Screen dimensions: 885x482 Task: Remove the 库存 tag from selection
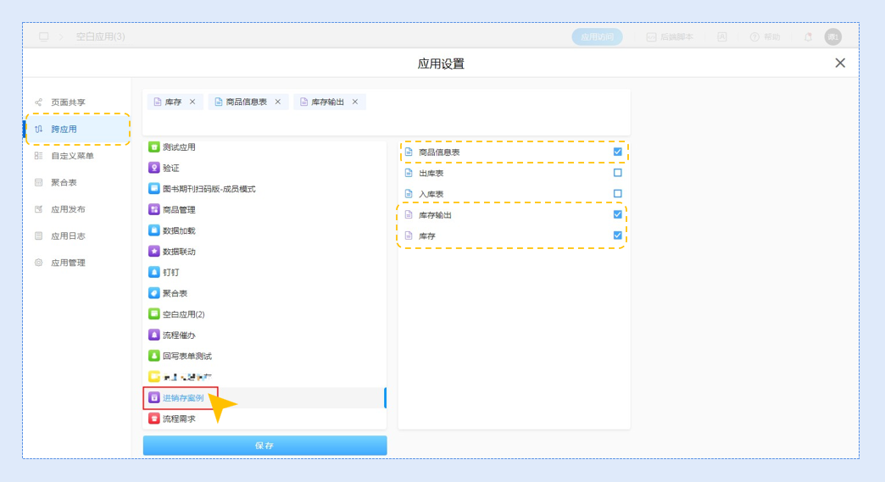(192, 102)
